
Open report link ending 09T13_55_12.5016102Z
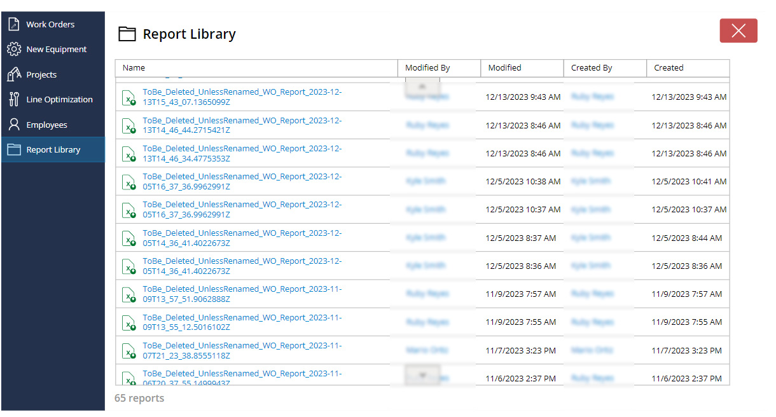click(x=242, y=322)
